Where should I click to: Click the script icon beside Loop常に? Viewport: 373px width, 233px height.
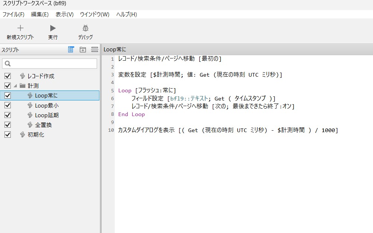(x=30, y=96)
